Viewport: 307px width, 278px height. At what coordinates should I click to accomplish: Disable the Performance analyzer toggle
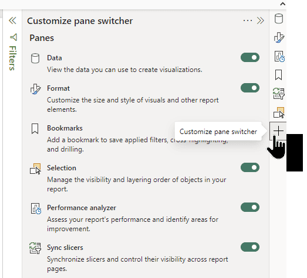(x=250, y=207)
